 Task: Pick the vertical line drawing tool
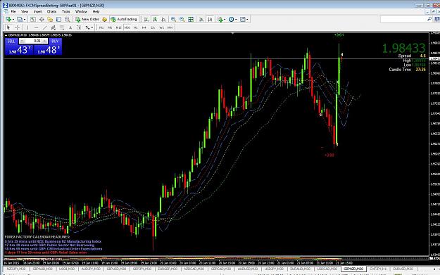coord(27,27)
